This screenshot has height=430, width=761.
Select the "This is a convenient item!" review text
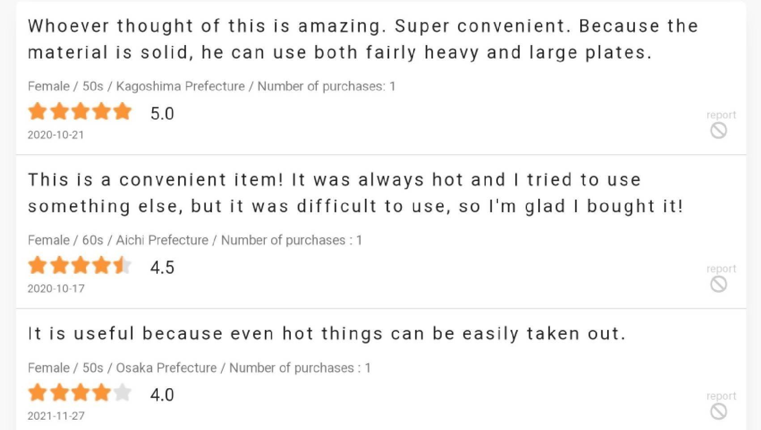(x=355, y=193)
